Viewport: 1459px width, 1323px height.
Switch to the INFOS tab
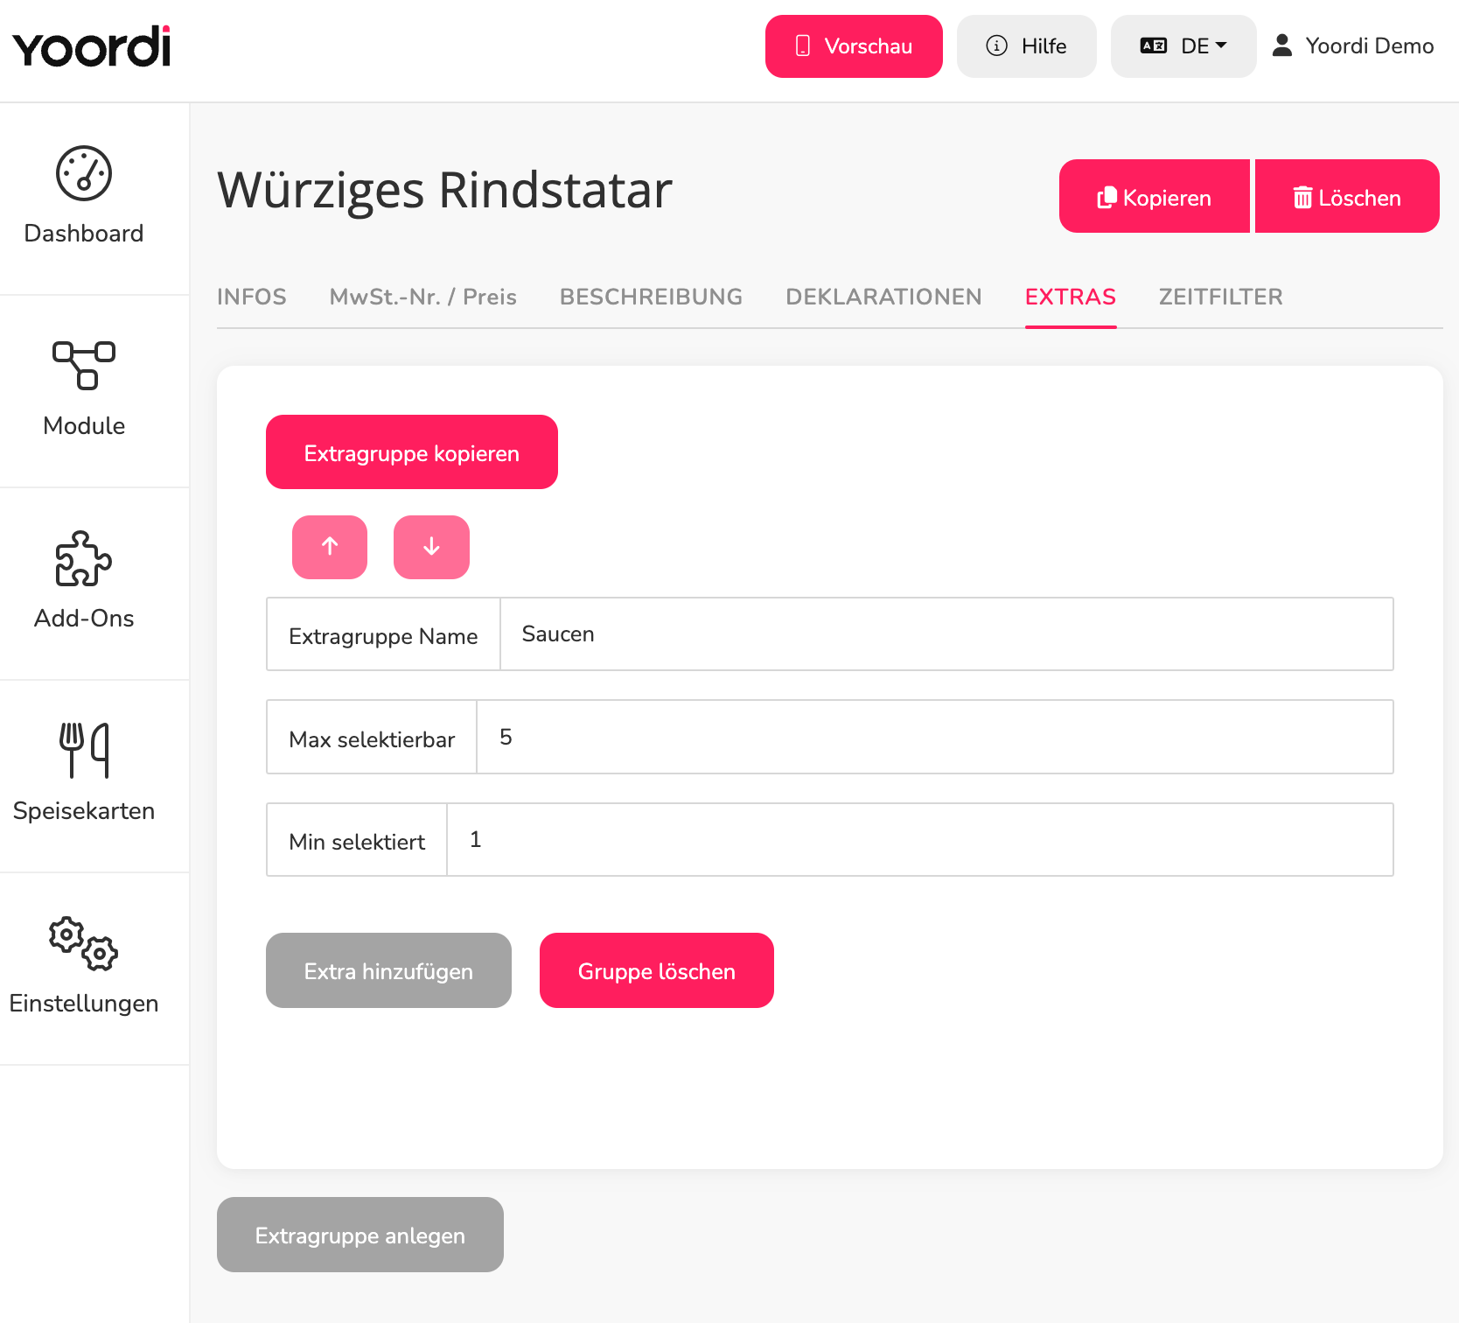click(252, 297)
